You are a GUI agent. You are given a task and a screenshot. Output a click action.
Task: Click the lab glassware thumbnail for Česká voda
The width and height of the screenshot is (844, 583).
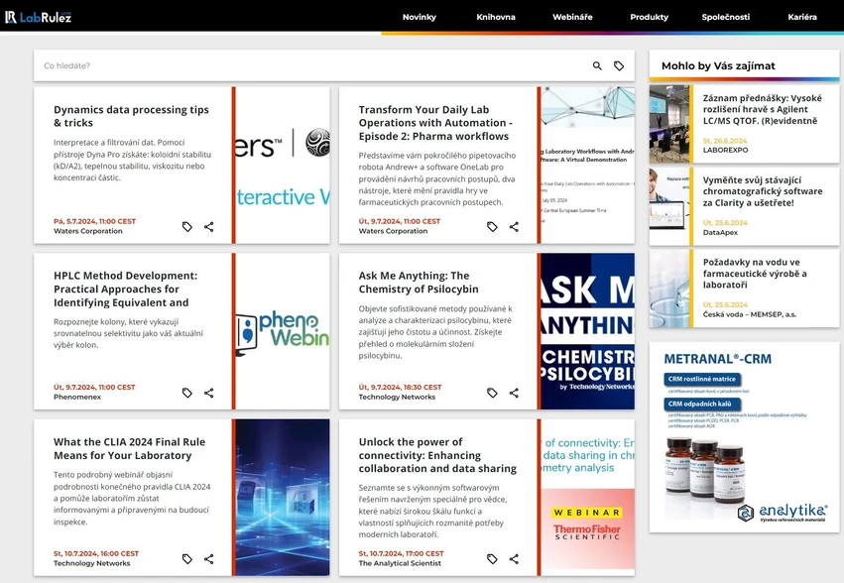coord(669,289)
